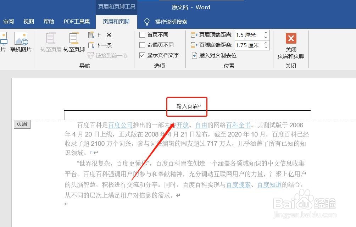Screen dimensions: 356x227
Task: Decrease the footer bottom distance value
Action: point(266,48)
